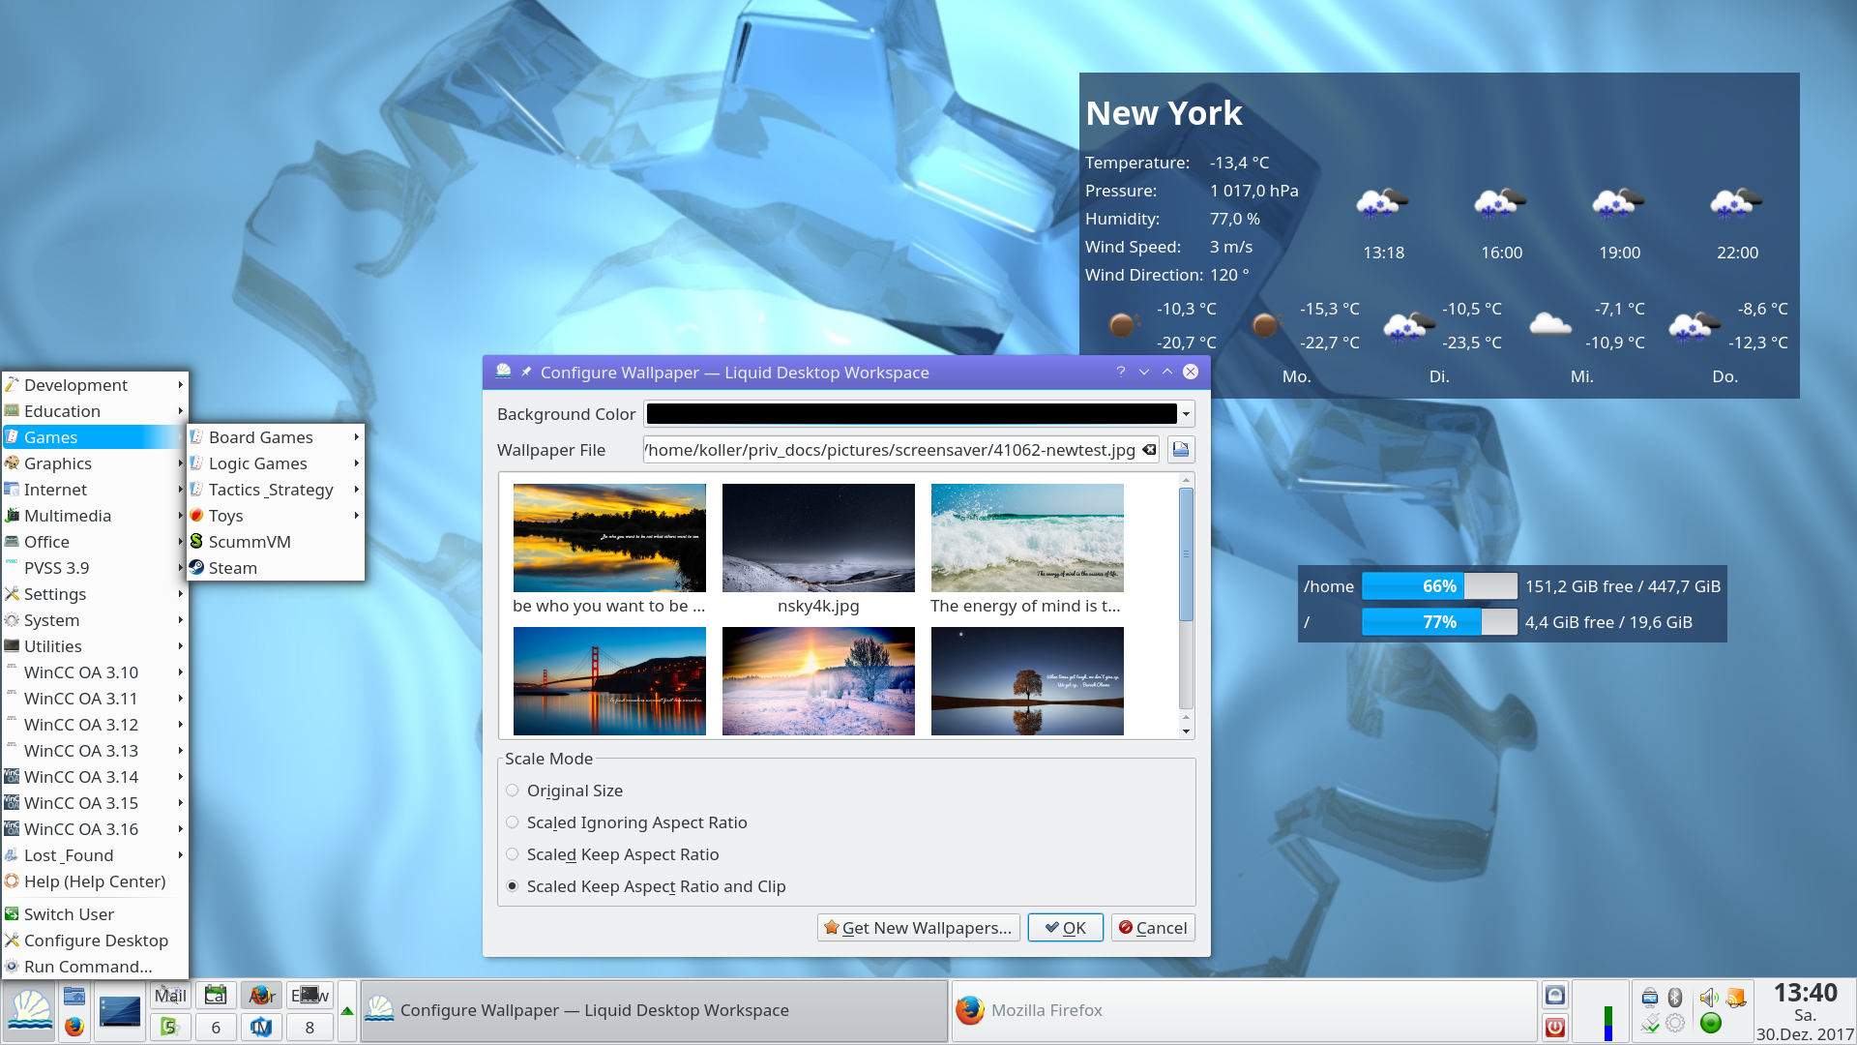Open the orange RSS feed tray icon

click(x=1737, y=998)
